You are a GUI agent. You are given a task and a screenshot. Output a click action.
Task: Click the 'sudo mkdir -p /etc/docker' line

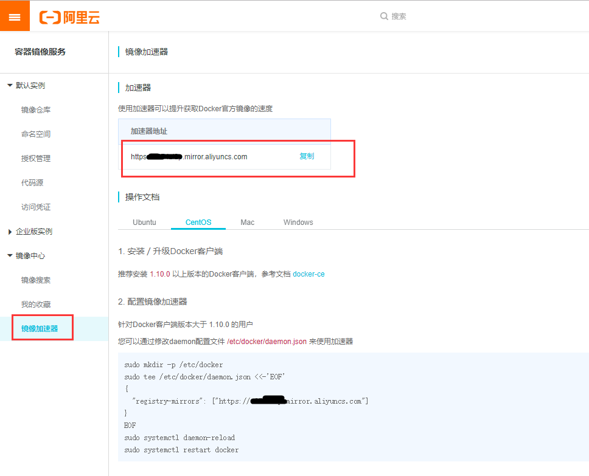tap(173, 365)
